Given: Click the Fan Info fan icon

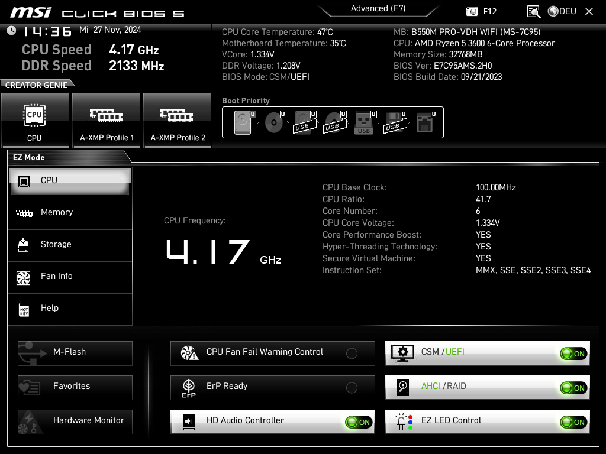Looking at the screenshot, I should (x=24, y=278).
